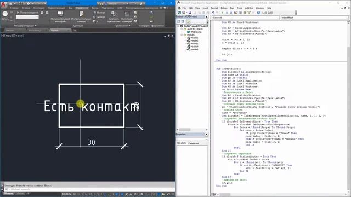The width and height of the screenshot is (351, 197).
Task: Open the Insert menu in VBA editor
Action: [x=205, y=8]
